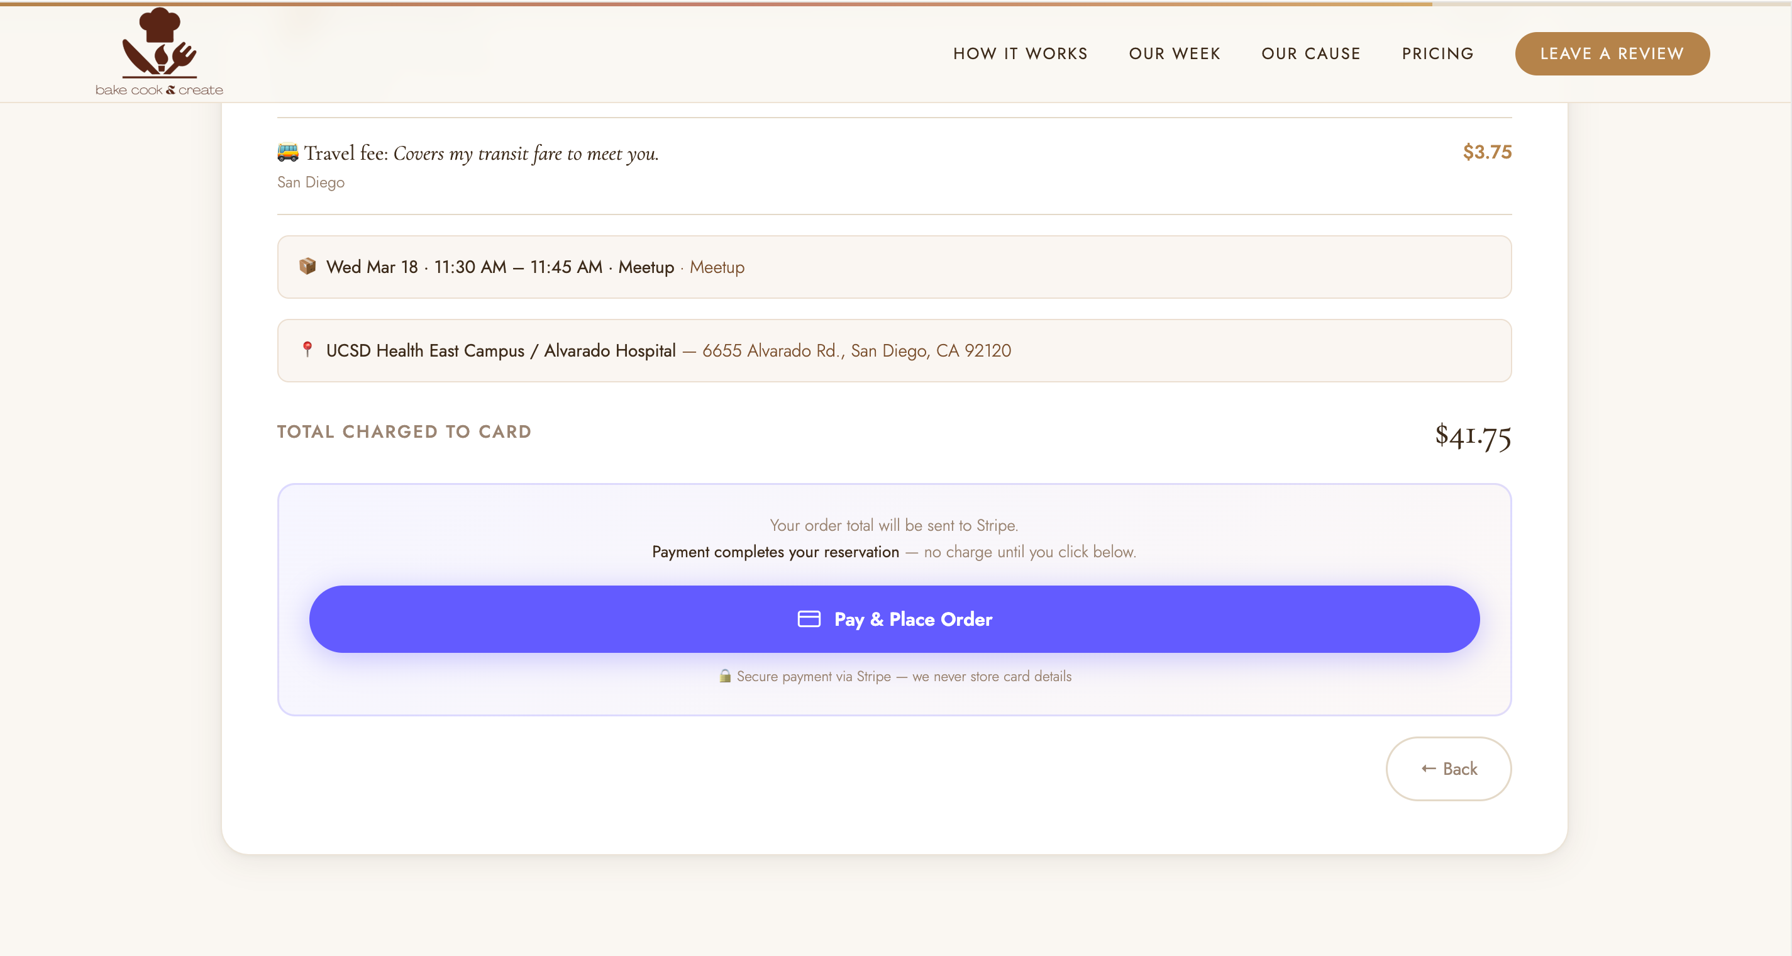1792x956 pixels.
Task: Click Pay & Place Order
Action: click(x=894, y=618)
